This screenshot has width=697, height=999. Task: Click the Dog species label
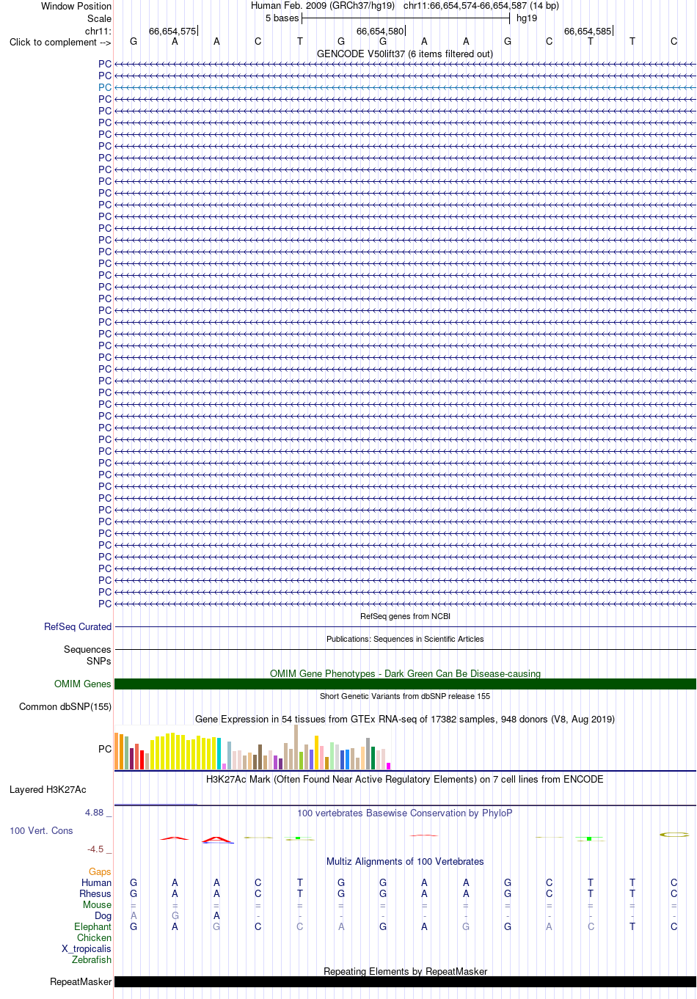103,915
